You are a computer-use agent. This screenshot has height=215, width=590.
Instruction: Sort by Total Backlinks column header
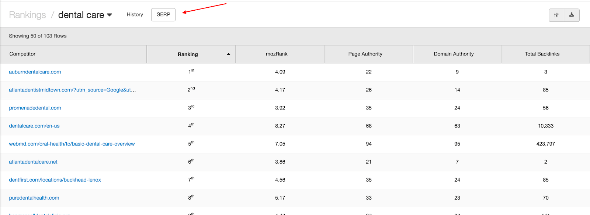tap(542, 54)
